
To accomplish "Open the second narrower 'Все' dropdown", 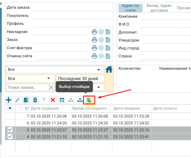I will [30, 78].
